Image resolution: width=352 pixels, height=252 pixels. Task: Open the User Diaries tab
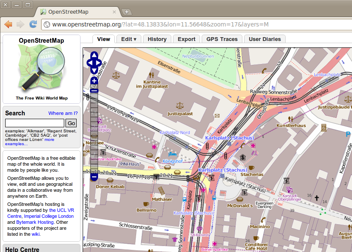point(265,39)
